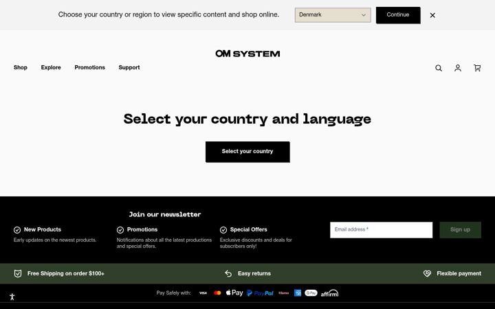Close the country selection banner
The width and height of the screenshot is (495, 309).
pyautogui.click(x=432, y=15)
